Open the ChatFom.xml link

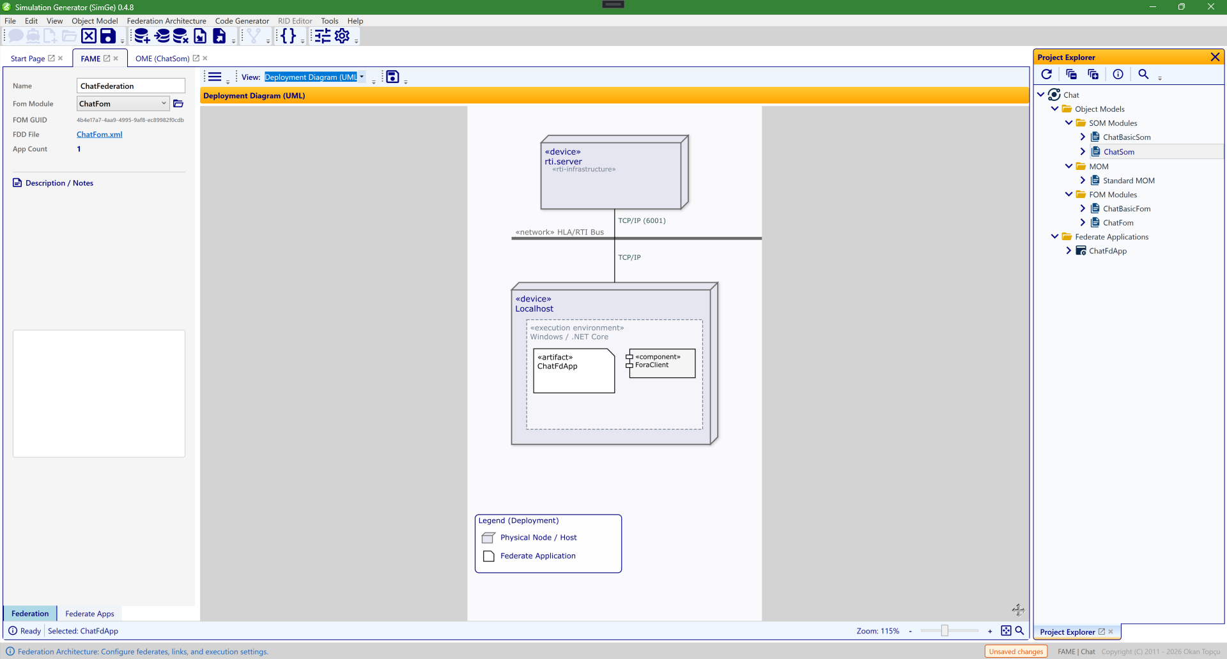tap(99, 134)
